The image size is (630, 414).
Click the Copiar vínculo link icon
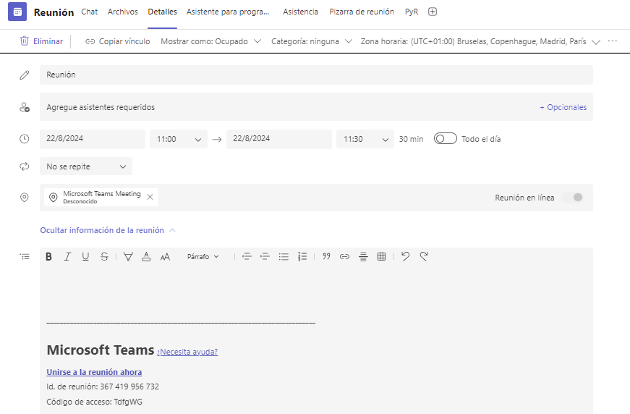[90, 41]
